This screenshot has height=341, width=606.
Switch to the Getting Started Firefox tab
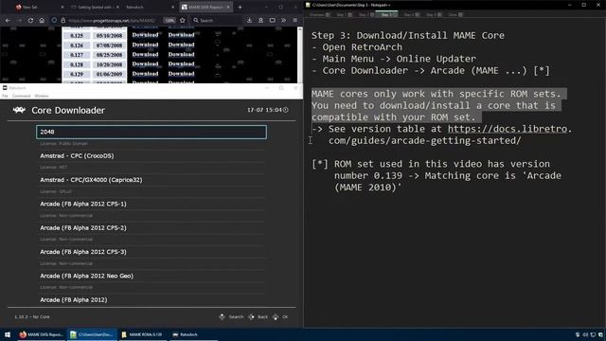click(94, 7)
